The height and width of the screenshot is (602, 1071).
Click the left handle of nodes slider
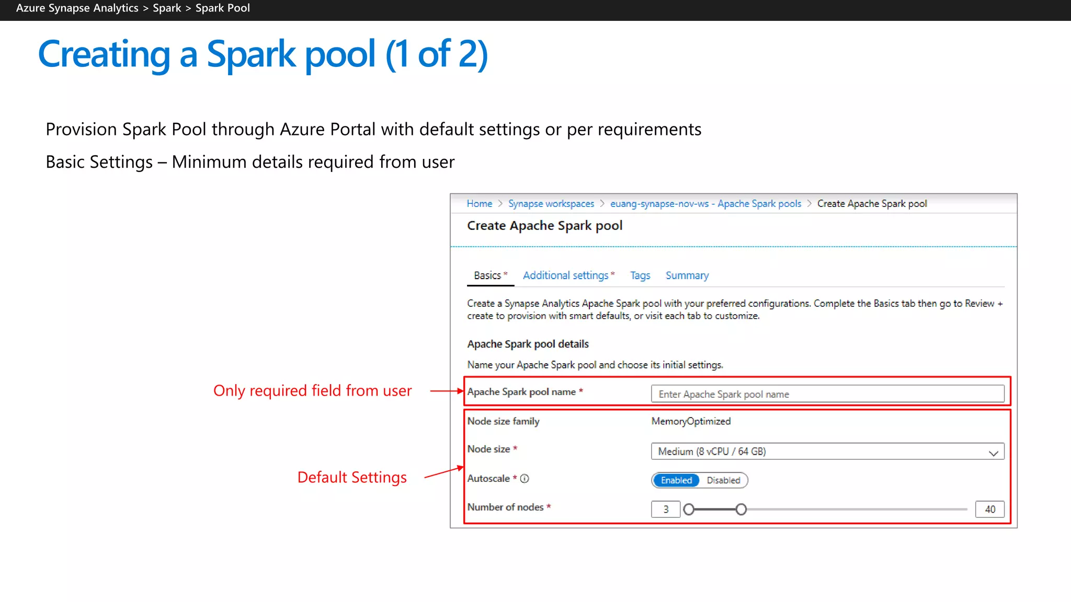tap(689, 510)
